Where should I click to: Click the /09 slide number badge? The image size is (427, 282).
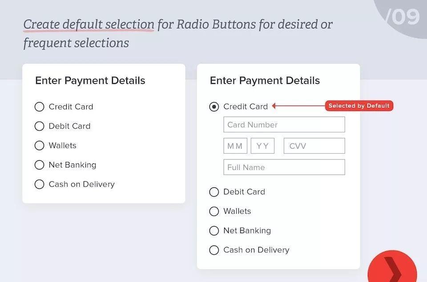pyautogui.click(x=402, y=17)
